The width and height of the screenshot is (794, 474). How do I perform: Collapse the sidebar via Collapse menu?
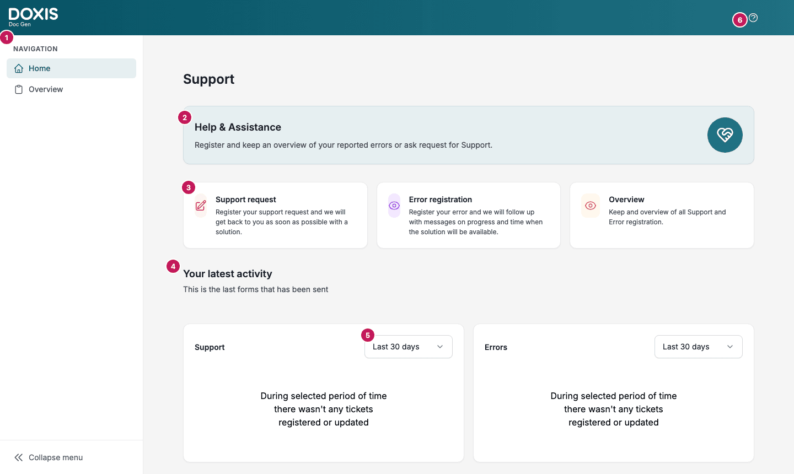pyautogui.click(x=71, y=457)
